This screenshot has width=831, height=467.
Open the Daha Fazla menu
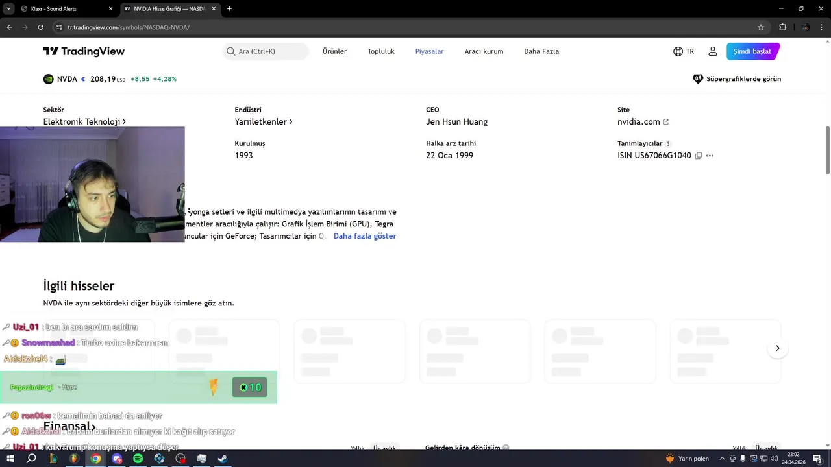541,51
